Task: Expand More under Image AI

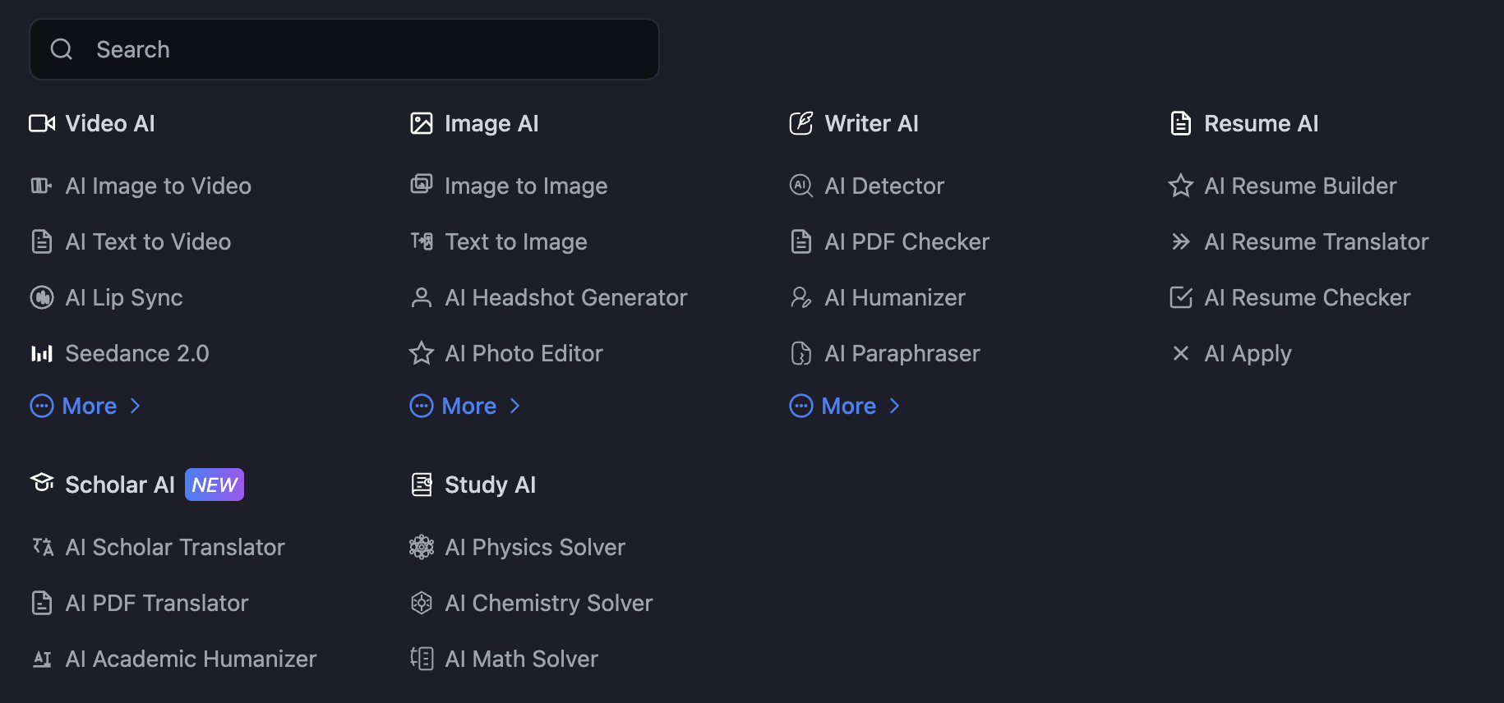Action: [x=465, y=406]
